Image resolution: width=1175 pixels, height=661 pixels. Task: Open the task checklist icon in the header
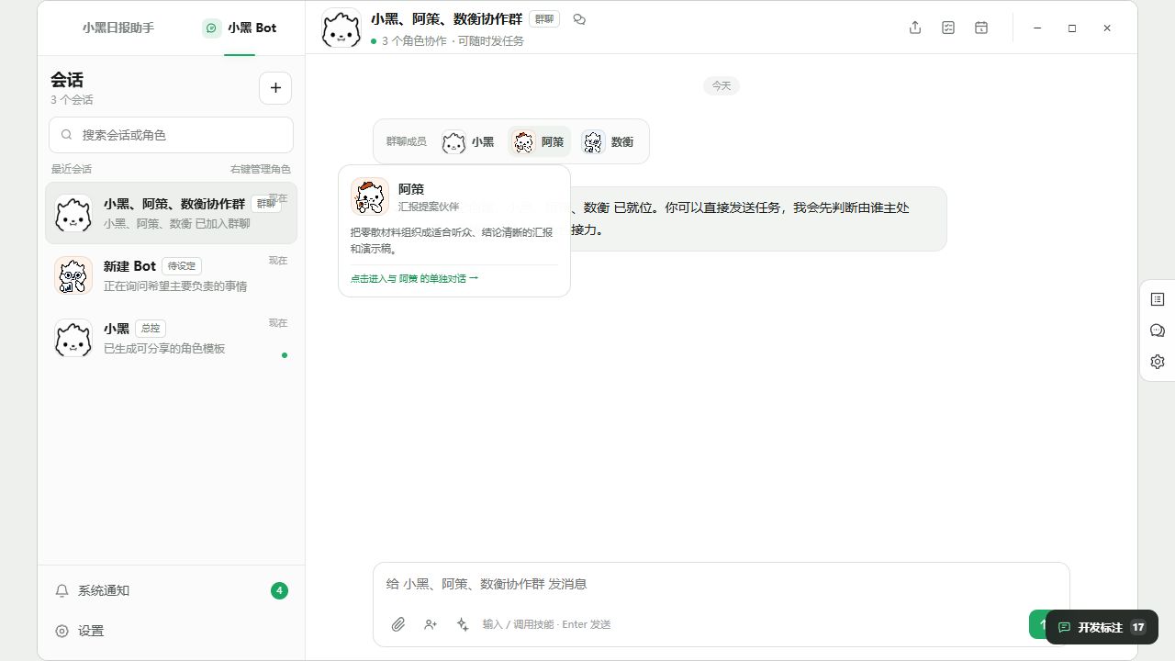(x=948, y=28)
